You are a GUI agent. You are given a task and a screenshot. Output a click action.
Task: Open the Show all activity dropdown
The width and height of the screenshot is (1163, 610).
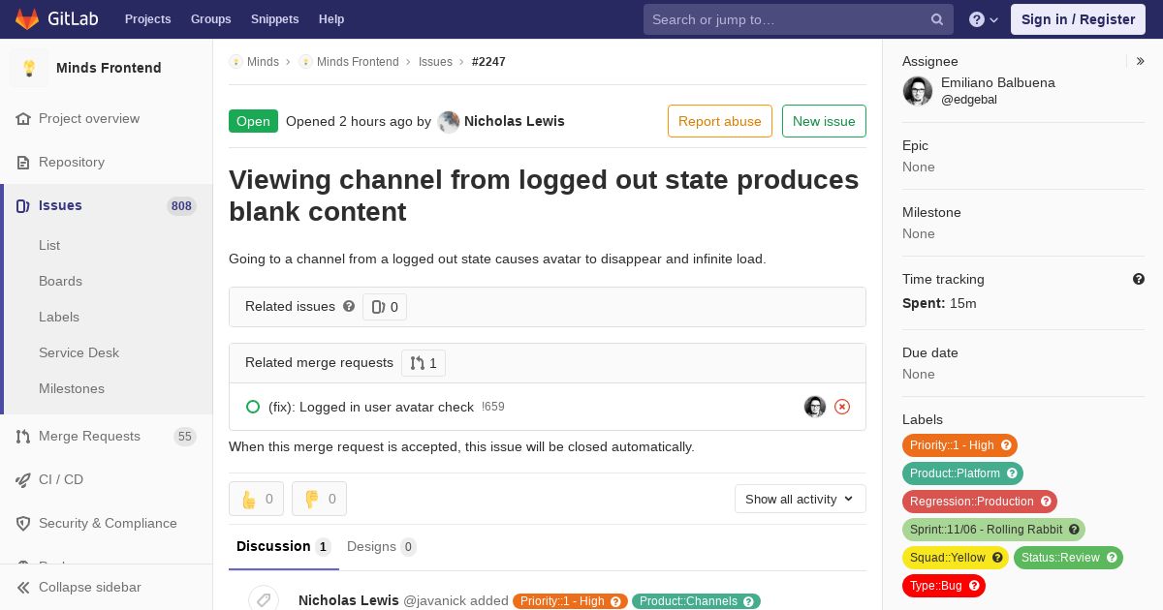tap(801, 499)
